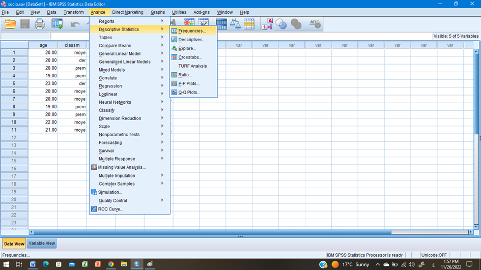
Task: Click the vertical scrollbar down arrow
Action: (476, 226)
